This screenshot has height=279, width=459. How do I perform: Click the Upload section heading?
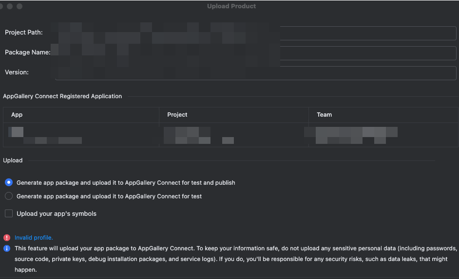point(13,160)
